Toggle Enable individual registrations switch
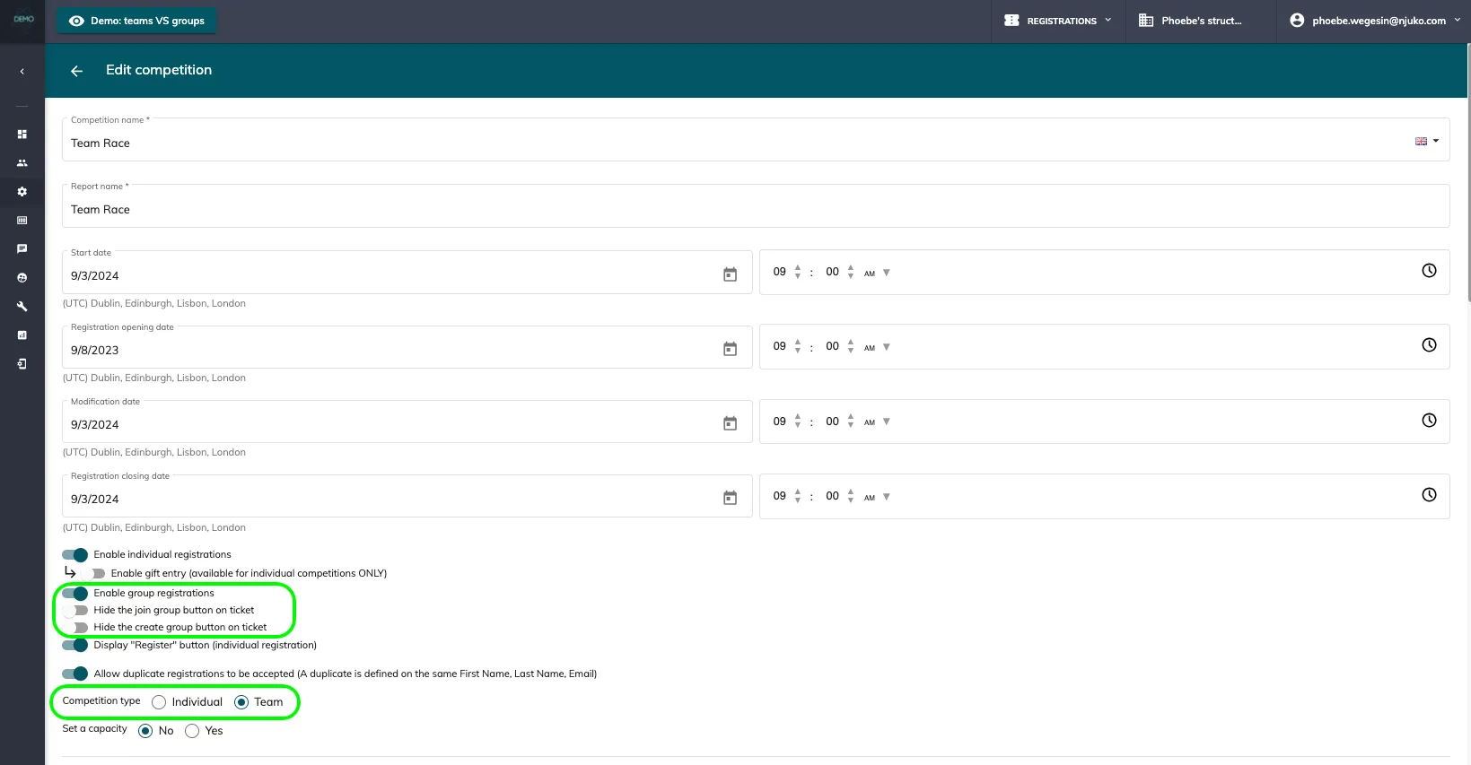The height and width of the screenshot is (765, 1471). tap(75, 555)
